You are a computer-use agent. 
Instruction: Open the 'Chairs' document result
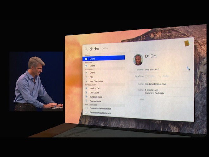[x=104, y=73]
